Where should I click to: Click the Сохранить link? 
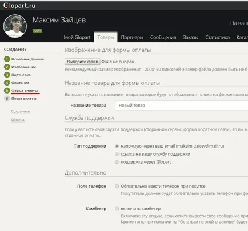[21, 111]
